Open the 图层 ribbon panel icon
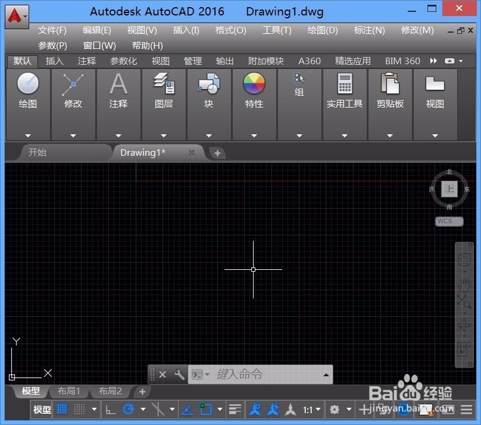 164,83
